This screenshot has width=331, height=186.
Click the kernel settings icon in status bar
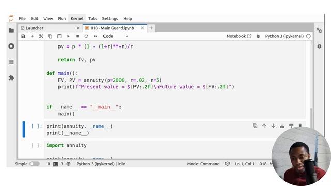tap(69, 164)
